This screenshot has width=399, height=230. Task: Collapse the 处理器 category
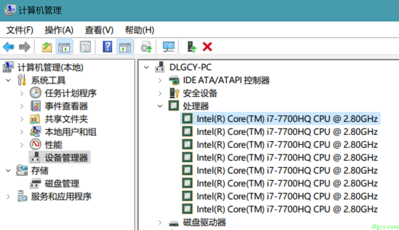[x=160, y=106]
